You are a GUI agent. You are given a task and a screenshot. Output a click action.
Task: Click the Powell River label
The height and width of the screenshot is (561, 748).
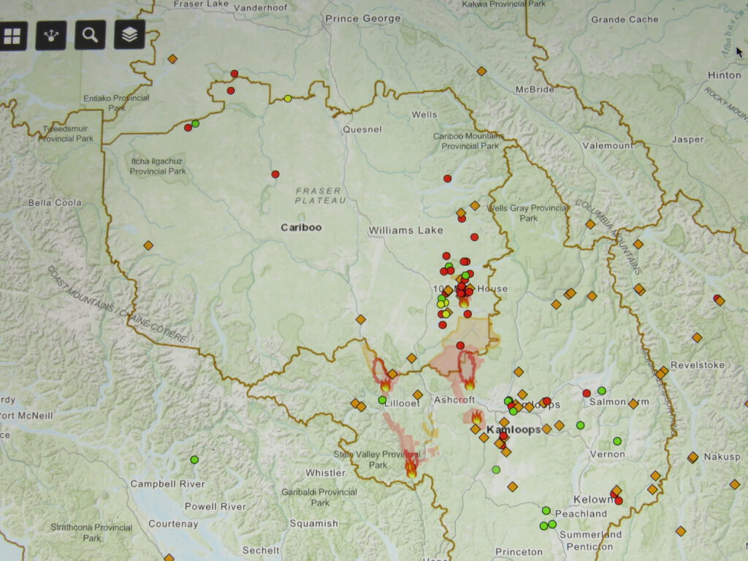(x=215, y=506)
